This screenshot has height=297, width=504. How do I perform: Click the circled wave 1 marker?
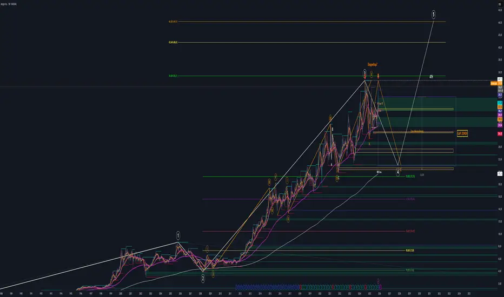tap(178, 235)
